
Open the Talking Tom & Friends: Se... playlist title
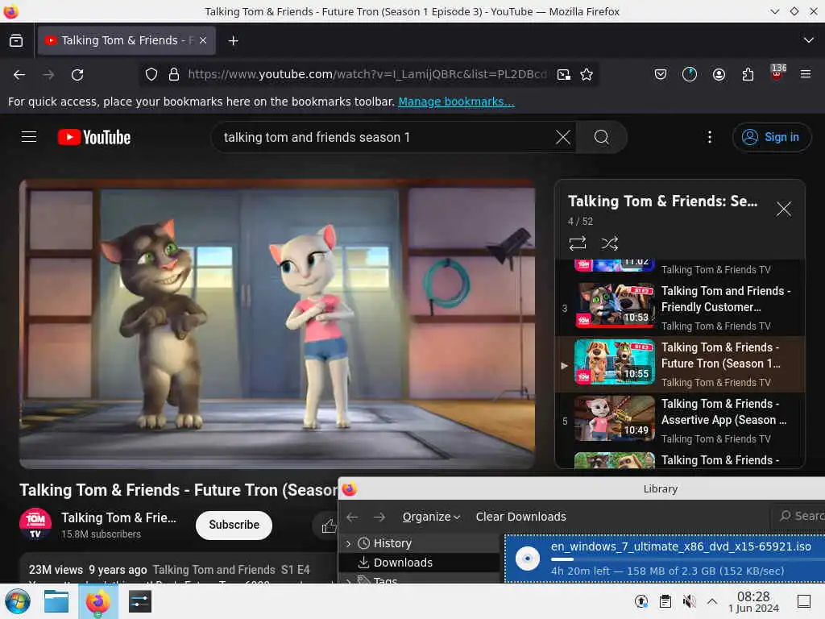coord(663,201)
